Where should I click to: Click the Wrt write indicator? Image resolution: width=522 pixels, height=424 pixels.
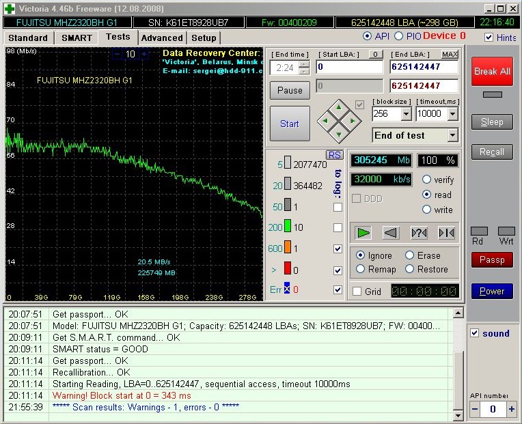click(x=506, y=231)
